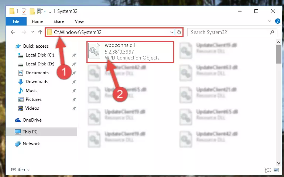
Task: Switch to details view button
Action: (x=268, y=170)
